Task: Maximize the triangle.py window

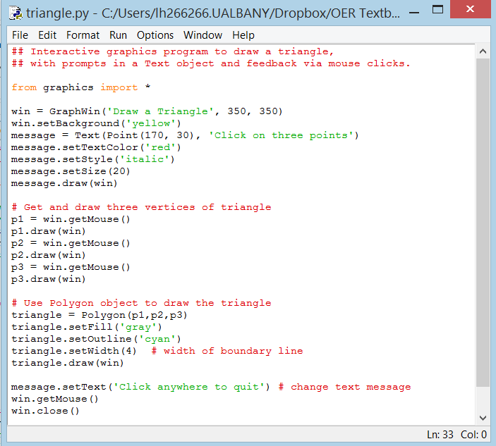Action: click(437, 9)
